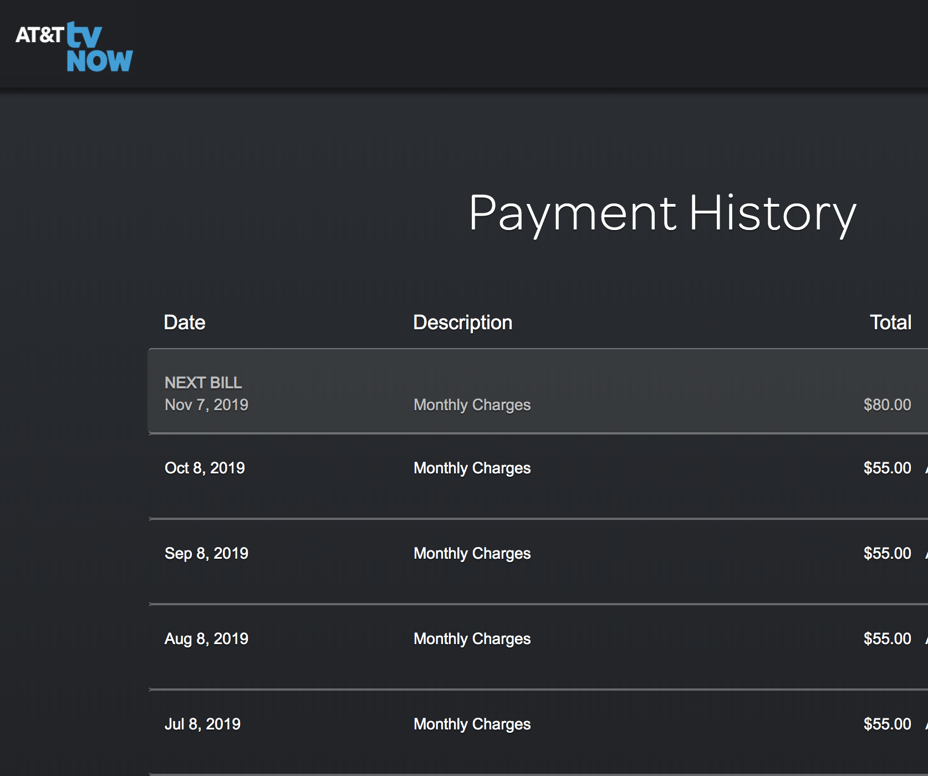The image size is (928, 776).
Task: Select the NEXT BILL label
Action: pos(203,382)
